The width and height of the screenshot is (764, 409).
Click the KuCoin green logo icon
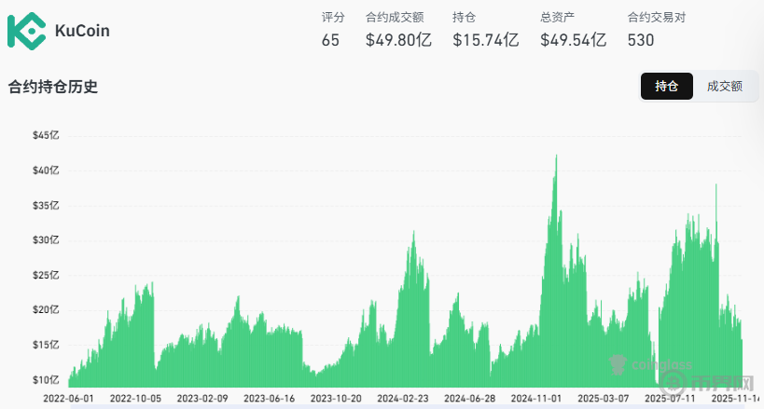[x=26, y=30]
